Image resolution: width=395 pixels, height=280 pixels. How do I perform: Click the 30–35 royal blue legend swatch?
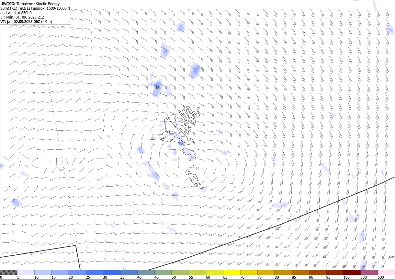112,272
